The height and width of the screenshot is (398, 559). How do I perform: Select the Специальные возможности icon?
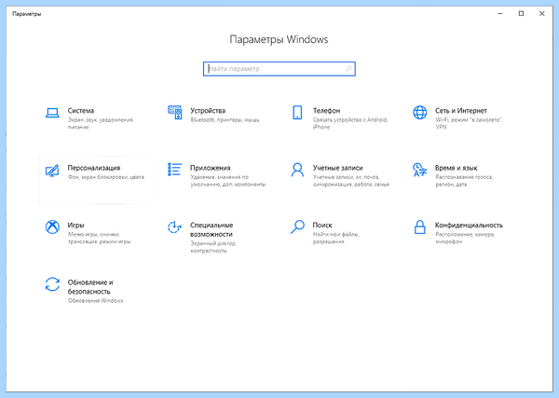tap(175, 227)
